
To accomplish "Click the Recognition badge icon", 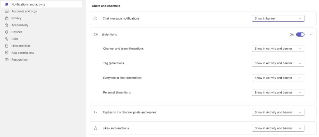I will point(7,60).
